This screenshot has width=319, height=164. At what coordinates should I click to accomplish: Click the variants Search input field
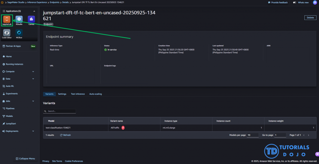pyautogui.click(x=61, y=111)
